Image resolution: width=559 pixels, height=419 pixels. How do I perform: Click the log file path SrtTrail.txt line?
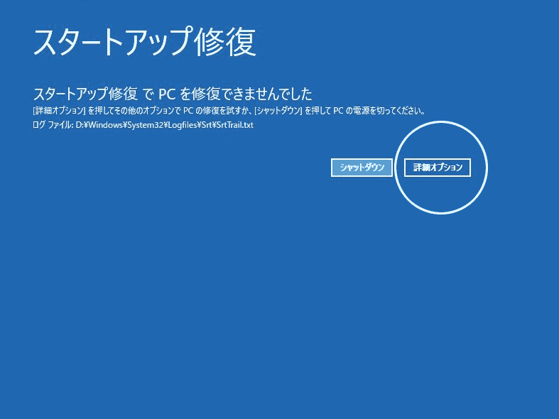click(x=143, y=125)
